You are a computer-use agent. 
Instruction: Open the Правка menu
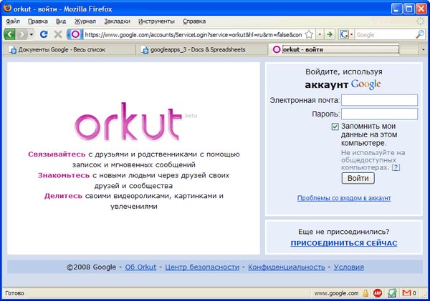click(38, 21)
